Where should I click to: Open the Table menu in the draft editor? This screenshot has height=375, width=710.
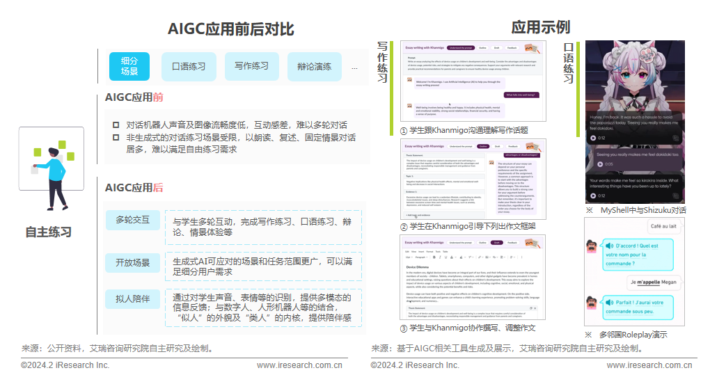[x=445, y=252]
